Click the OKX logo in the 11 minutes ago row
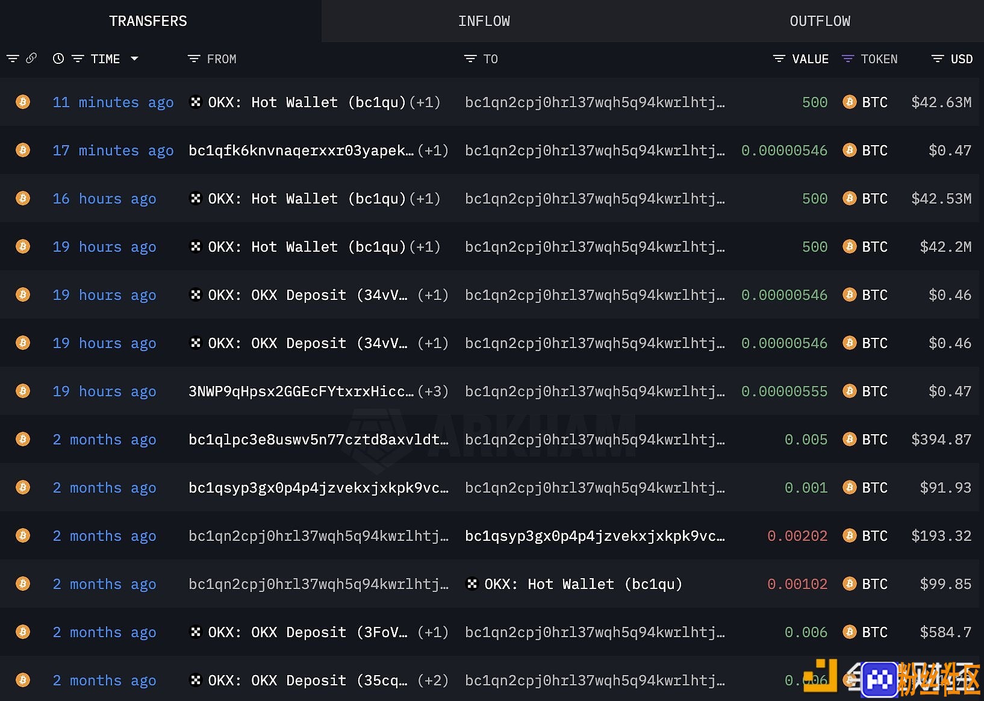Viewport: 984px width, 701px height. (x=196, y=102)
